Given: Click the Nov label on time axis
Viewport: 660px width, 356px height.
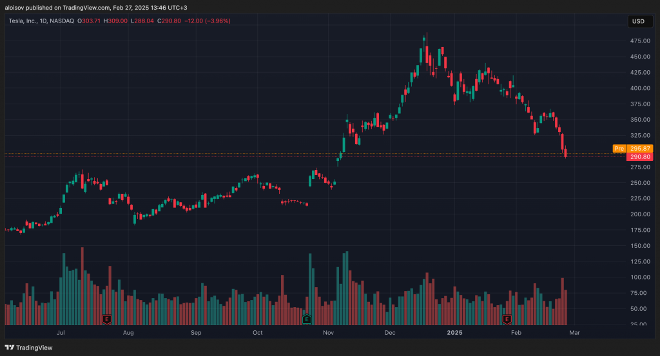Looking at the screenshot, I should click(x=328, y=332).
